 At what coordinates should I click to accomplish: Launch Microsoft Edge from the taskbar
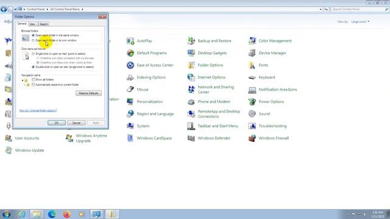pyautogui.click(x=52, y=214)
